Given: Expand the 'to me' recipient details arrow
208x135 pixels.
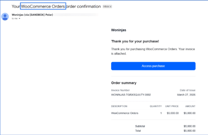Looking at the screenshot, I should tap(19, 18).
